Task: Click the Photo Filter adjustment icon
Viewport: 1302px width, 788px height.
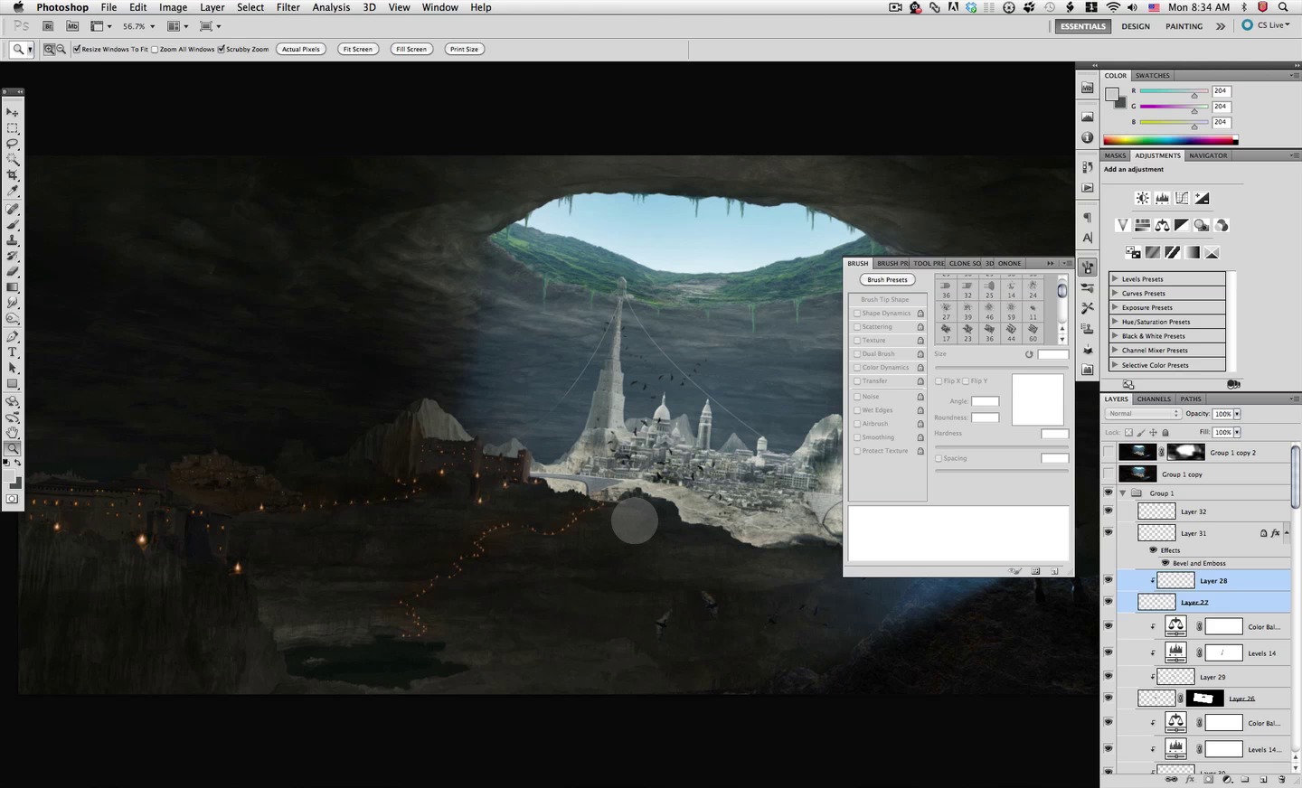Action: click(x=1202, y=225)
